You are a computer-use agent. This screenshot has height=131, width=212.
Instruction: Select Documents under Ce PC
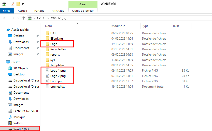click(21, 93)
